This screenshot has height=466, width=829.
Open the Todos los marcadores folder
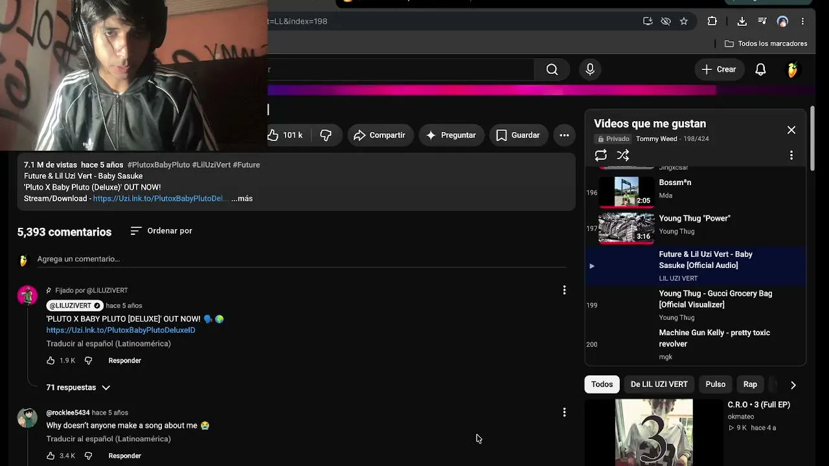pyautogui.click(x=766, y=43)
